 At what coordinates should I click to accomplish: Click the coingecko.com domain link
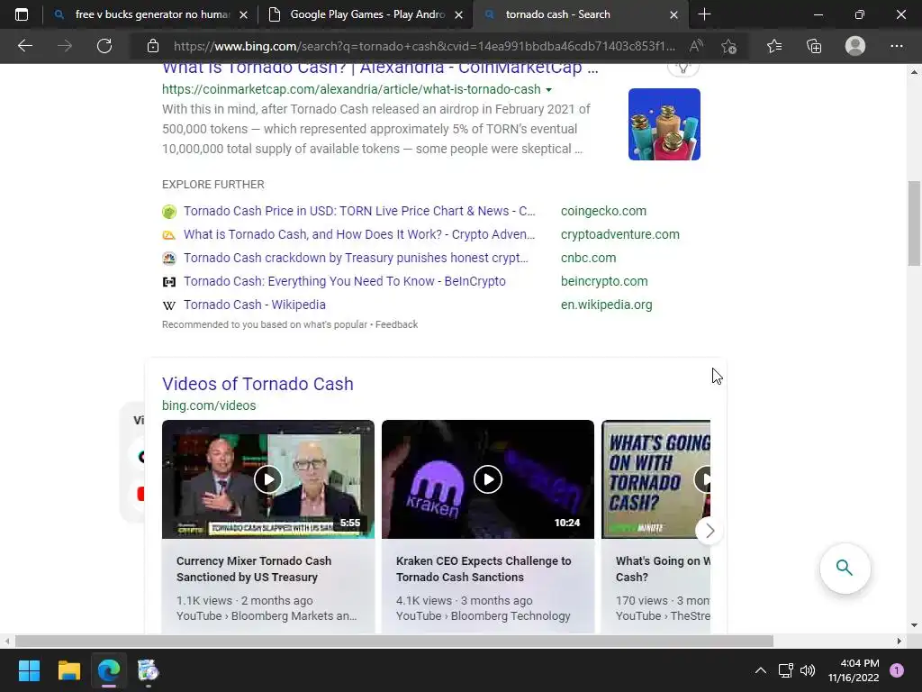[x=603, y=211]
